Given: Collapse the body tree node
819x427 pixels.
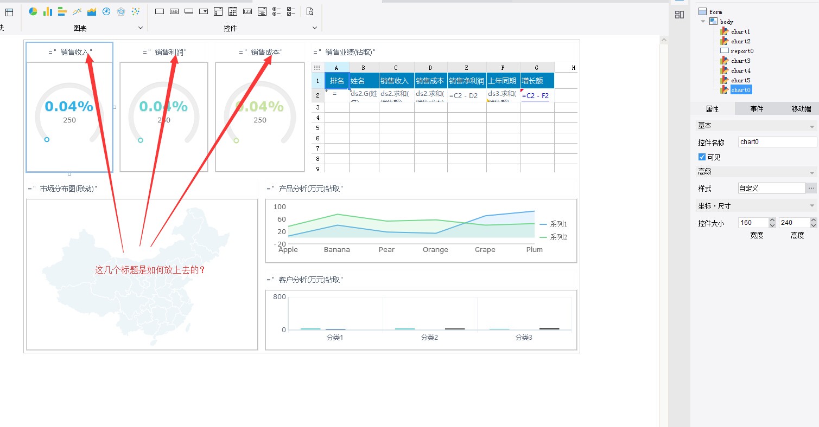Looking at the screenshot, I should point(703,22).
